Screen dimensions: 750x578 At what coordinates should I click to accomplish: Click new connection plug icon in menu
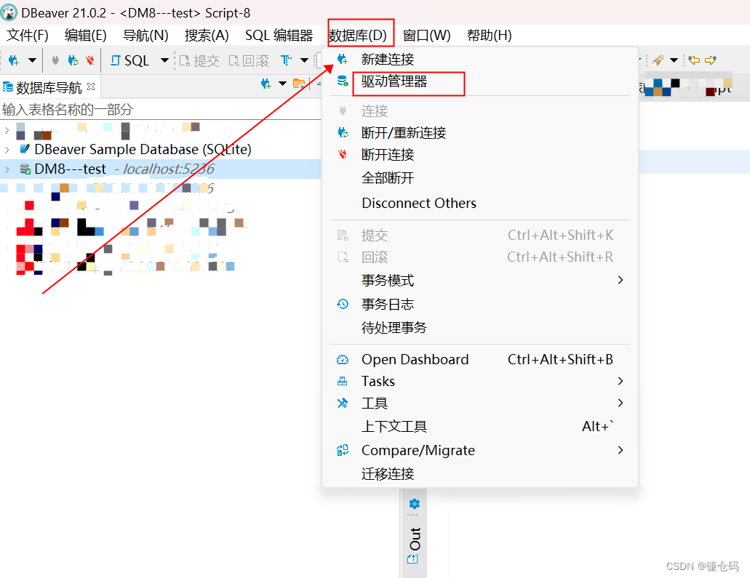pos(343,60)
